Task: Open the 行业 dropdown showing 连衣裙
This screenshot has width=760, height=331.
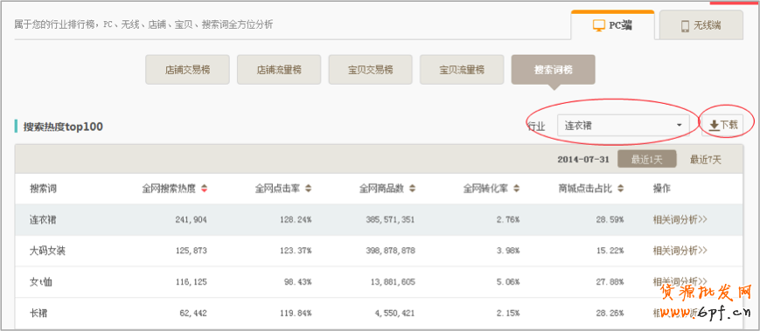Action: pos(624,126)
